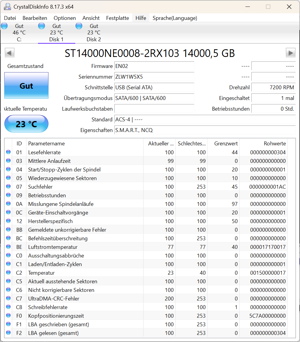300x342 pixels.
Task: Go to next disk with right arrow
Action: (291, 53)
